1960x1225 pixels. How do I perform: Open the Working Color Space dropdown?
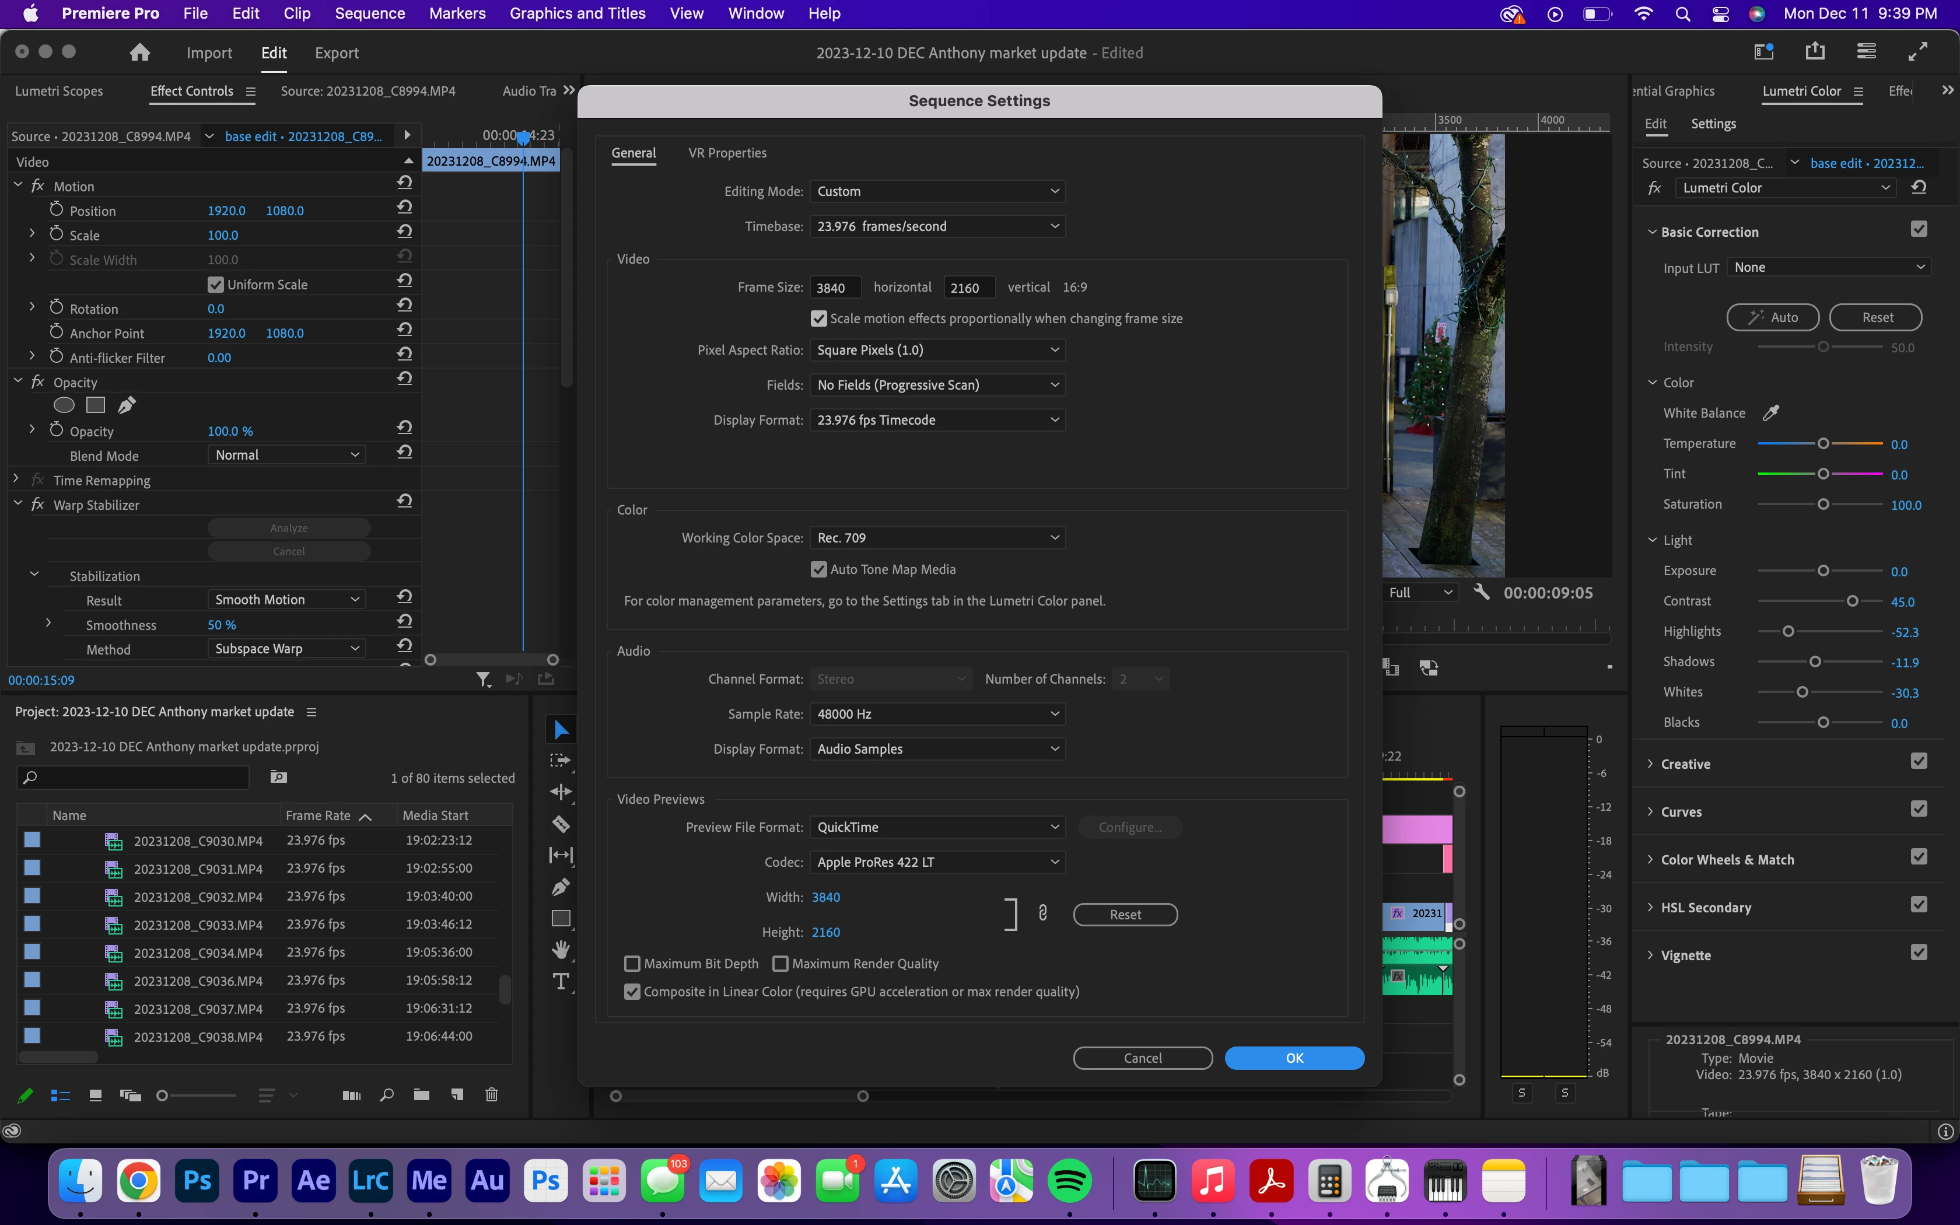[x=937, y=538]
